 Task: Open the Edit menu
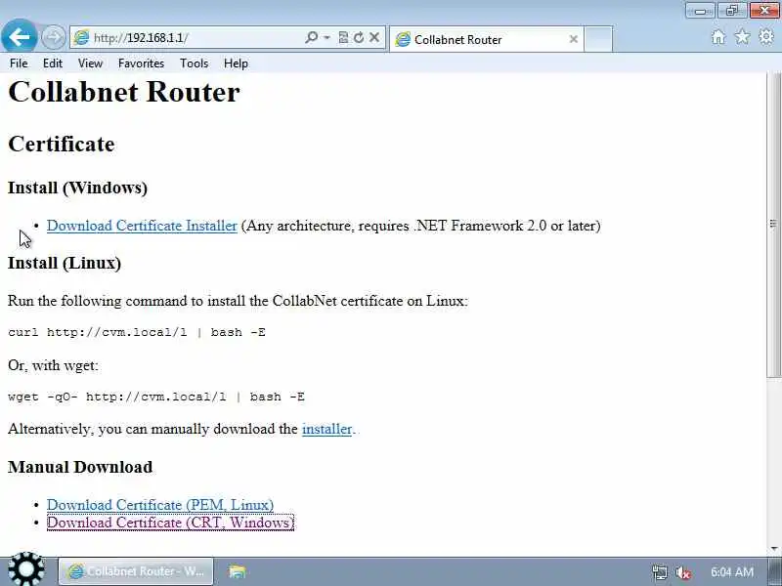pyautogui.click(x=53, y=63)
